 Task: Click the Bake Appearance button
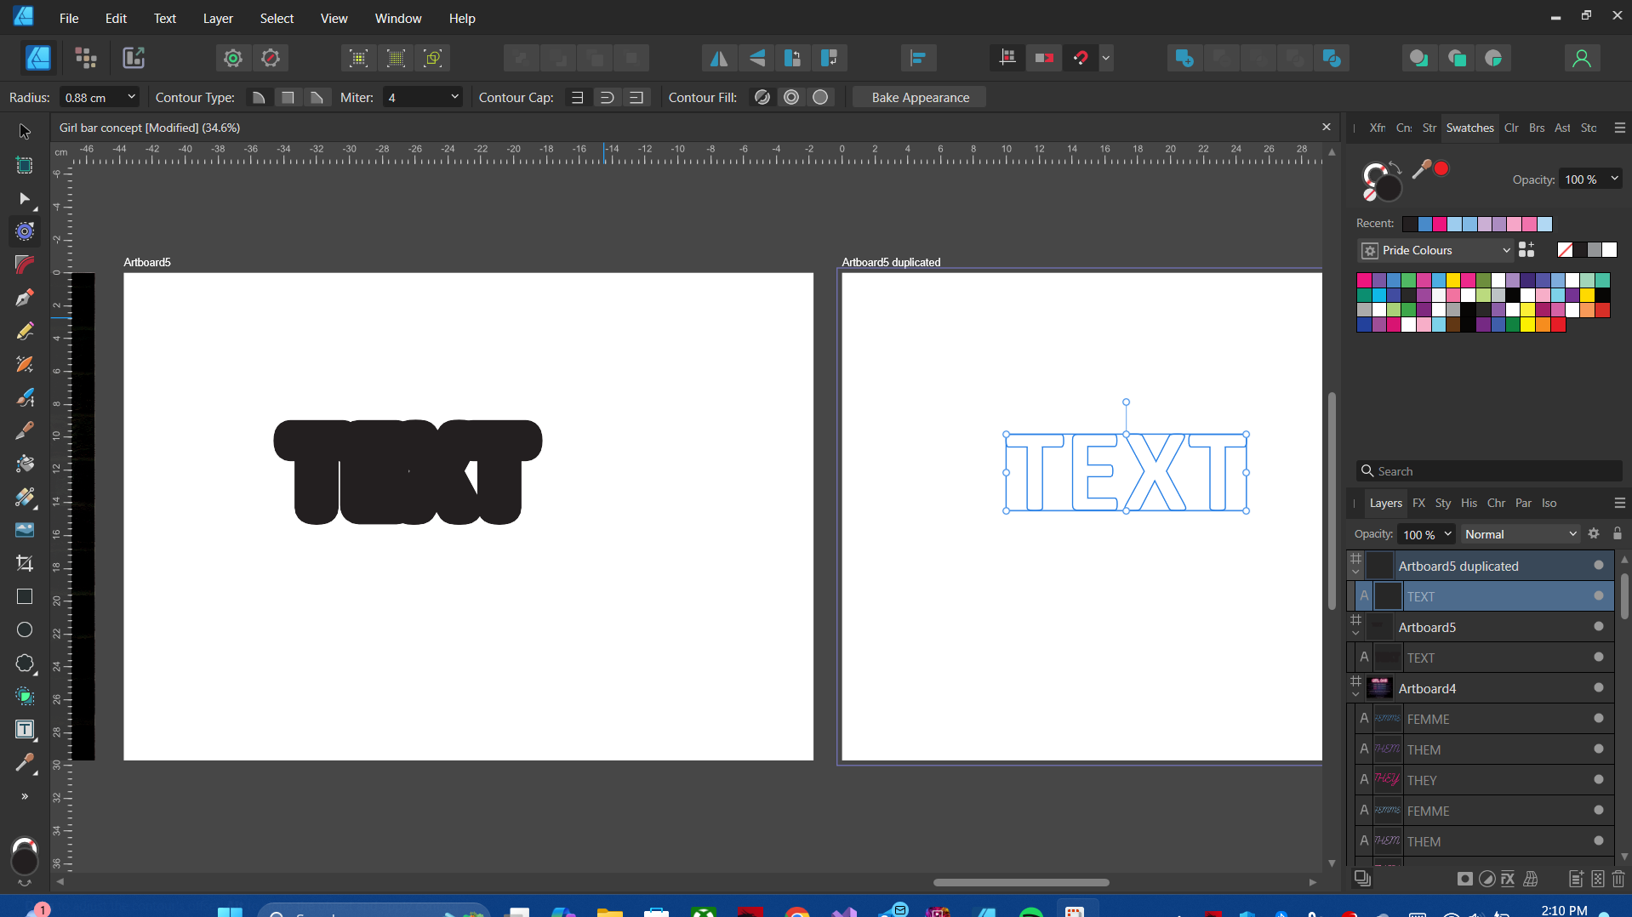tap(920, 97)
